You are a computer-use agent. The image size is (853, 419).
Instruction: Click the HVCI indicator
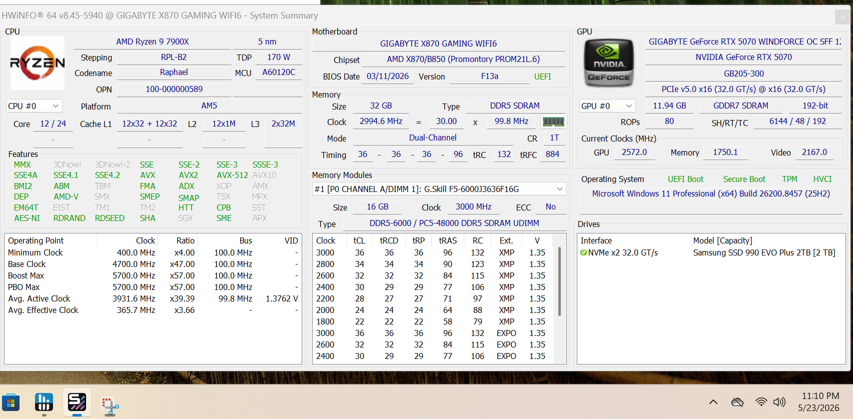click(x=822, y=179)
